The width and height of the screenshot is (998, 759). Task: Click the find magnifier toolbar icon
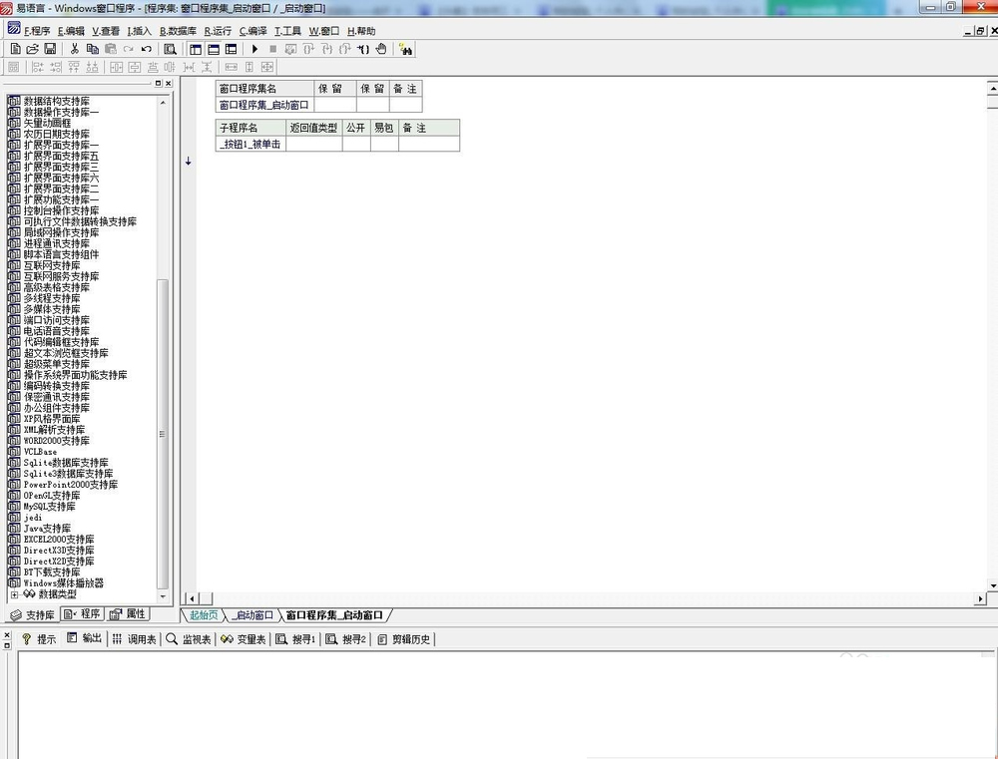(x=170, y=49)
